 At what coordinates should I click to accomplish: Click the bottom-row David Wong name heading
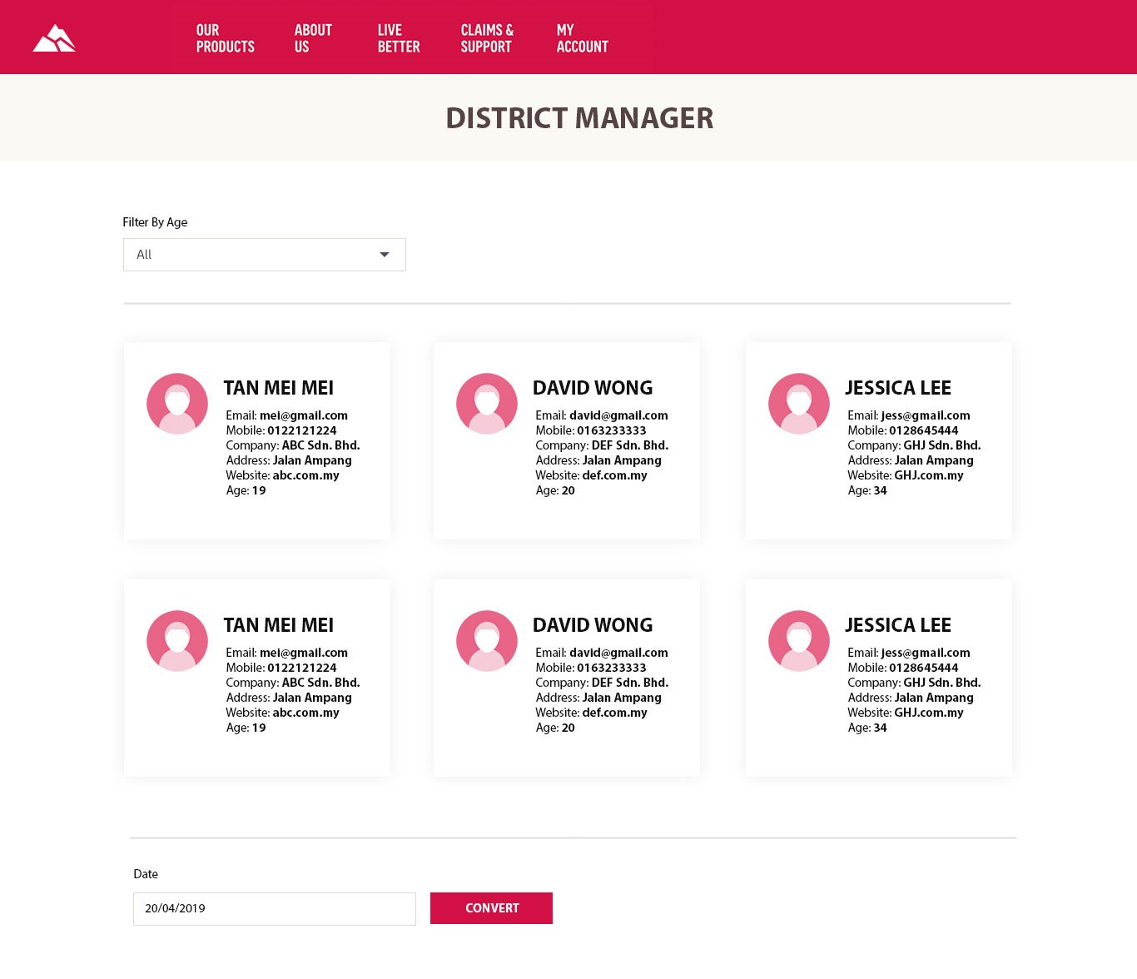pos(593,625)
